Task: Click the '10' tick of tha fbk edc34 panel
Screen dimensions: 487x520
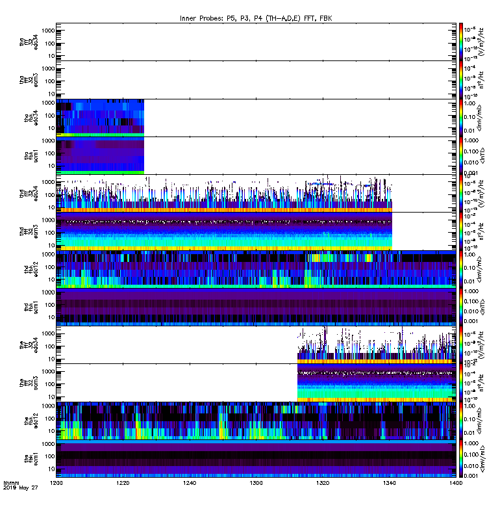Action: (51, 128)
